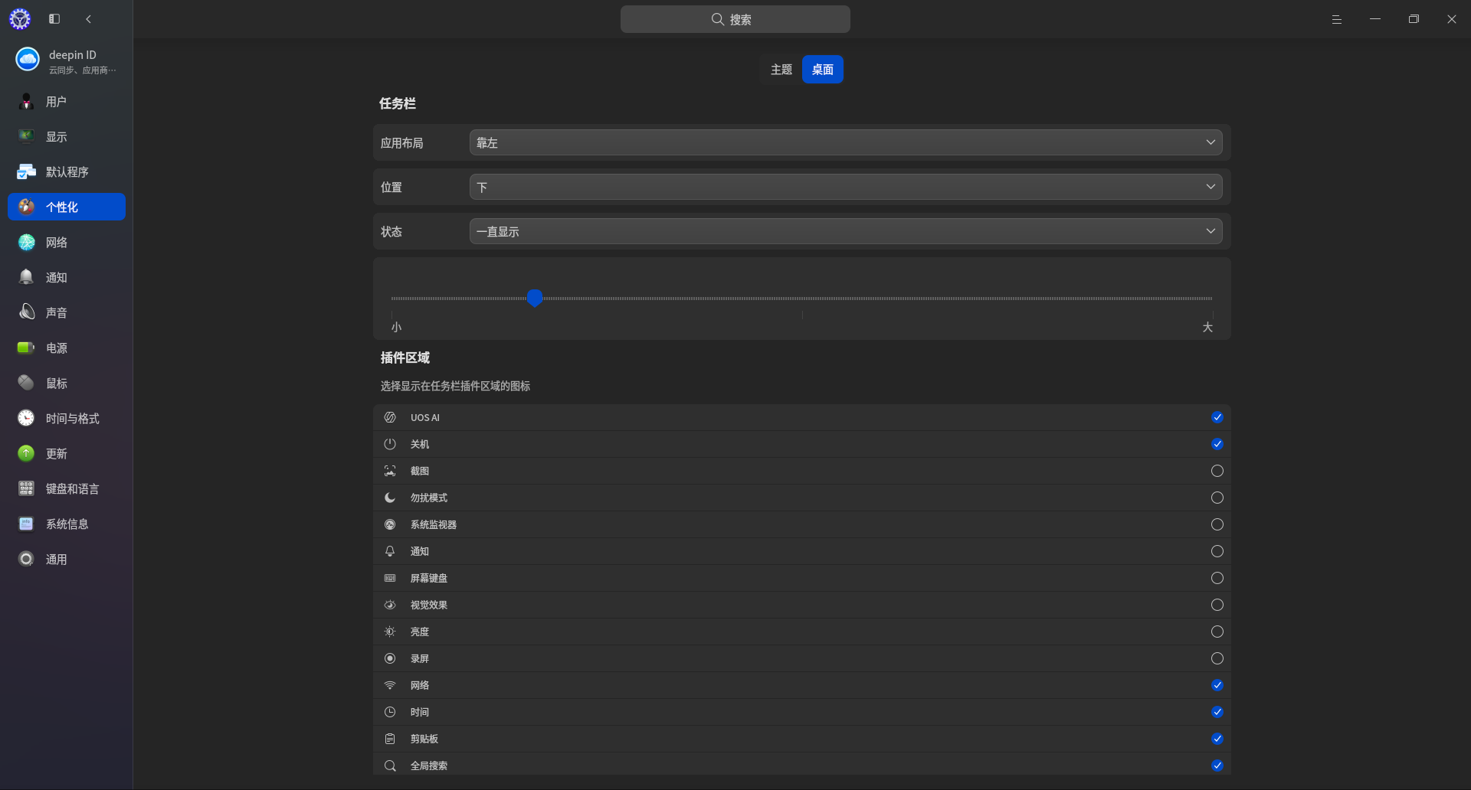This screenshot has height=790, width=1471.
Task: Open the hamburger main menu icon
Action: 1337,19
